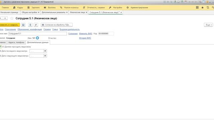Click the last medical exam date field
The height and width of the screenshot is (120, 214).
click(x=36, y=51)
